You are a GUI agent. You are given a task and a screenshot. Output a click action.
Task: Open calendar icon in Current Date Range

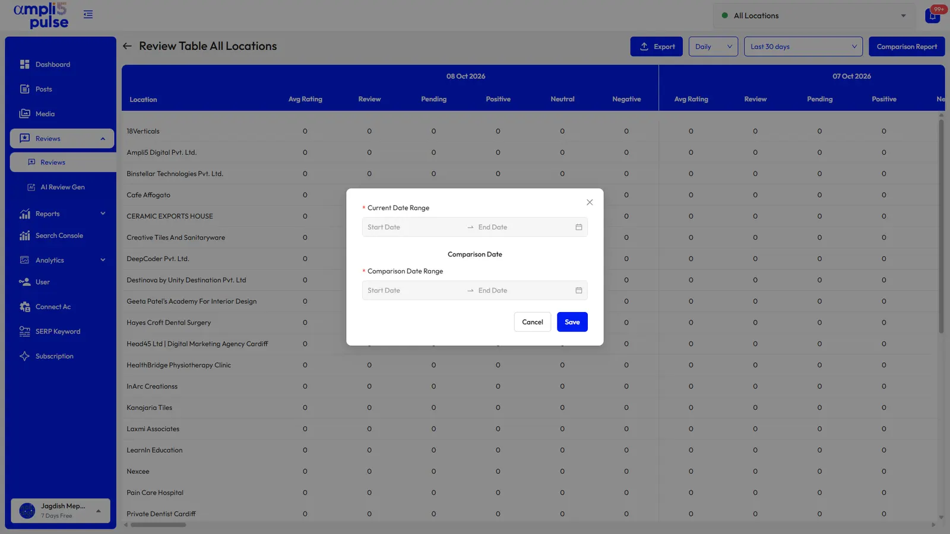[x=579, y=227]
